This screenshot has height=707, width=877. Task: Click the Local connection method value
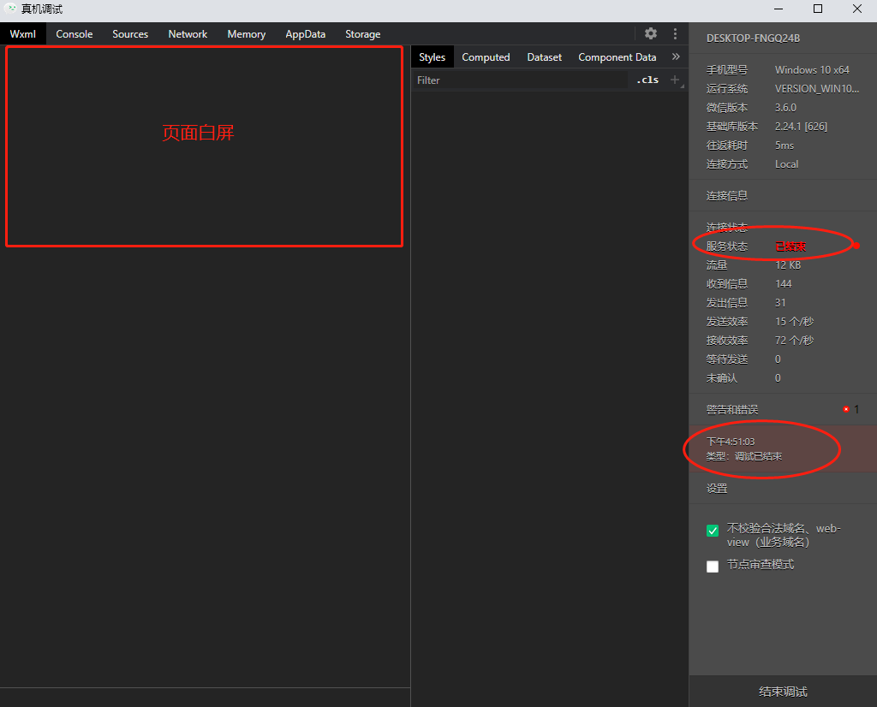click(x=786, y=164)
